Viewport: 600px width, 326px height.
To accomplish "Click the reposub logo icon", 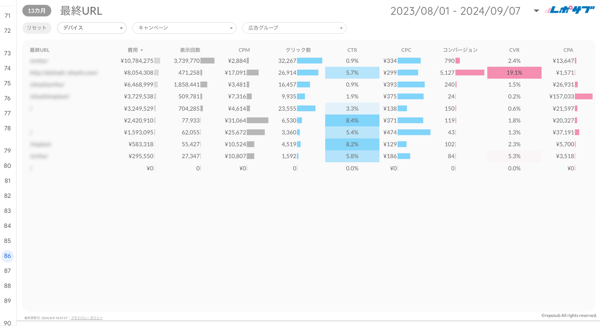I will pyautogui.click(x=569, y=10).
